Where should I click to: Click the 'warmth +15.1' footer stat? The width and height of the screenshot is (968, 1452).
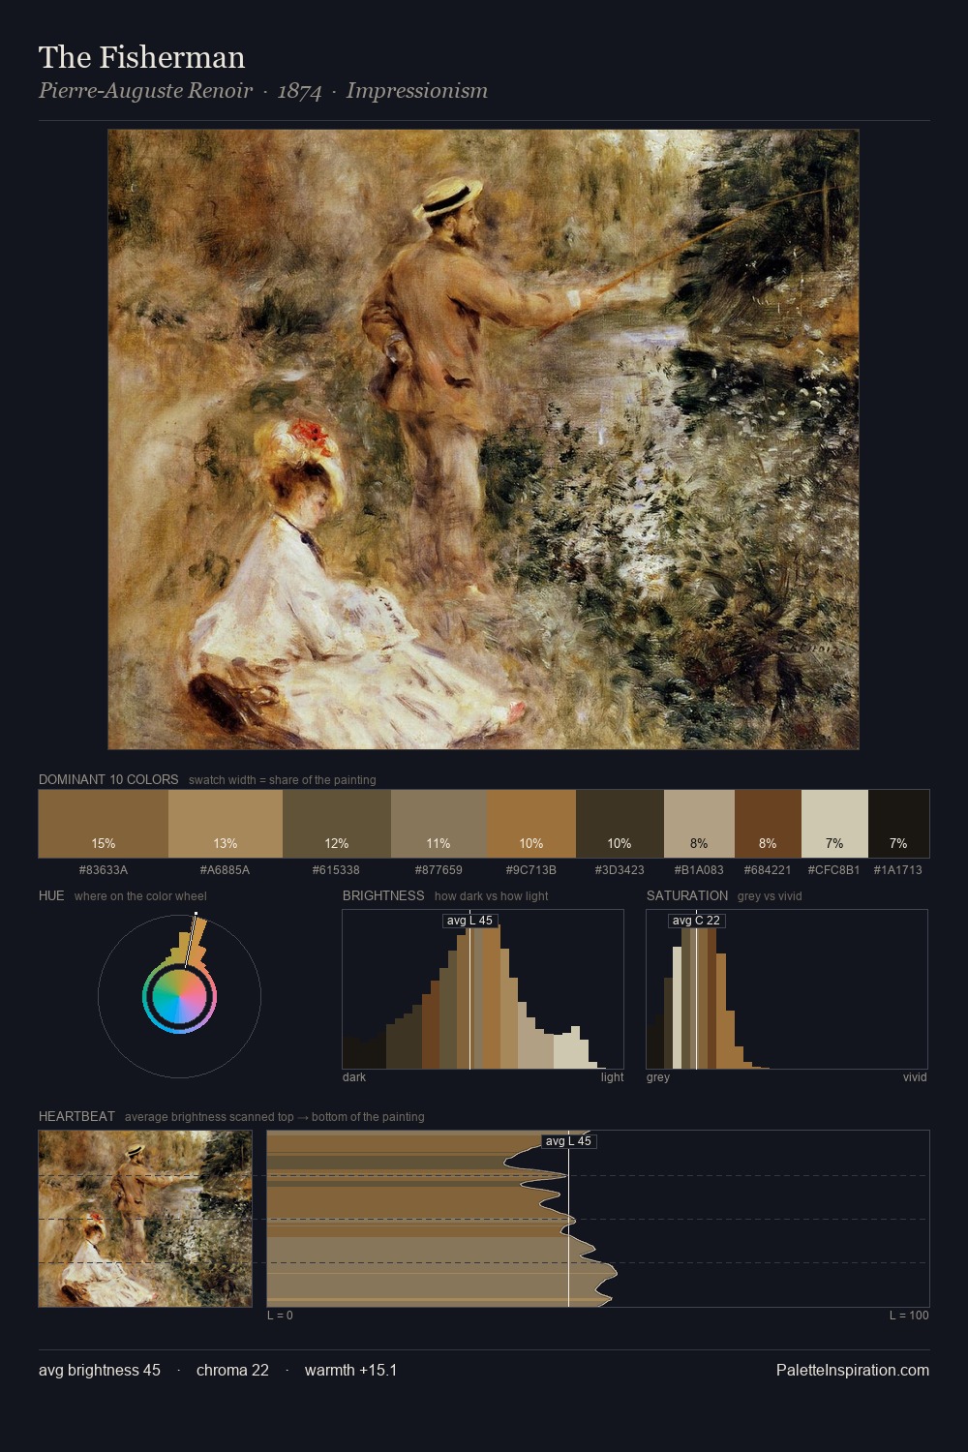(x=351, y=1370)
